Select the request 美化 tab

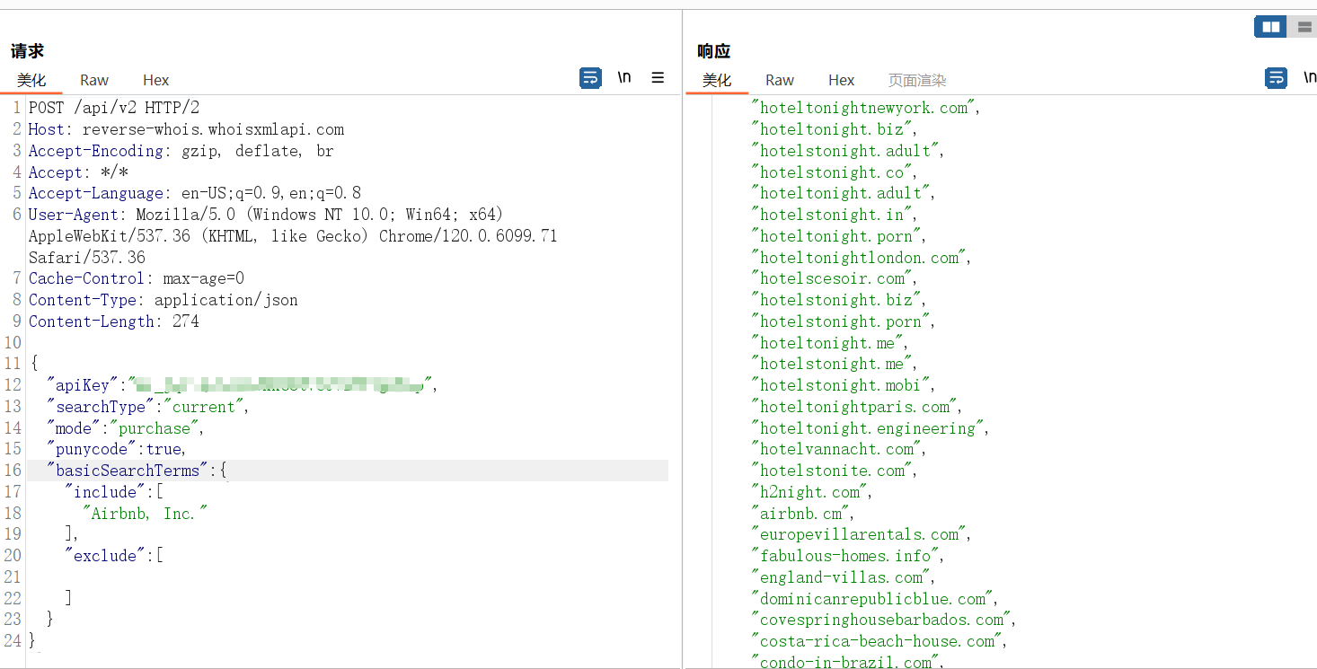[x=31, y=80]
